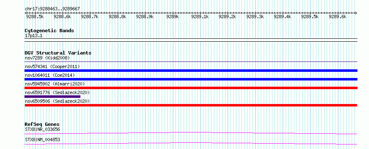This screenshot has width=369, height=149.
Task: Click the 9289.1k ruler tick label
Action: pos(200,17)
